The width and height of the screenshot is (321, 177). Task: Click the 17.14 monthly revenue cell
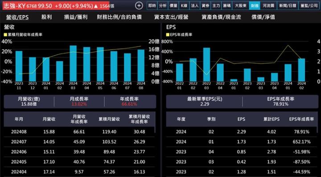tap(49, 172)
